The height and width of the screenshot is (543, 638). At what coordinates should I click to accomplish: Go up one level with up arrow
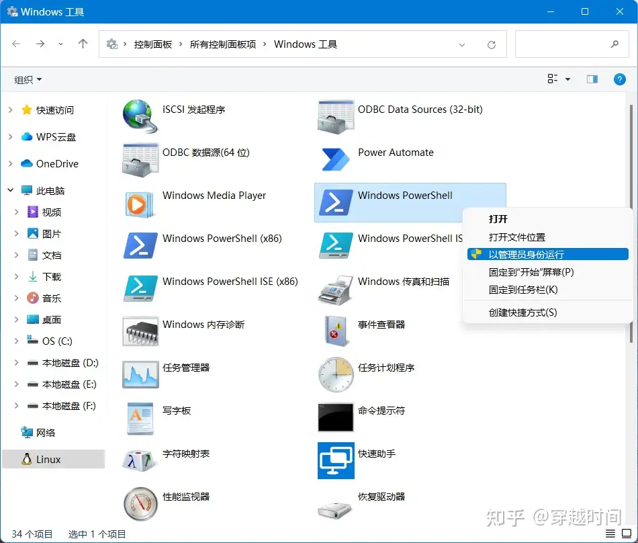(83, 44)
